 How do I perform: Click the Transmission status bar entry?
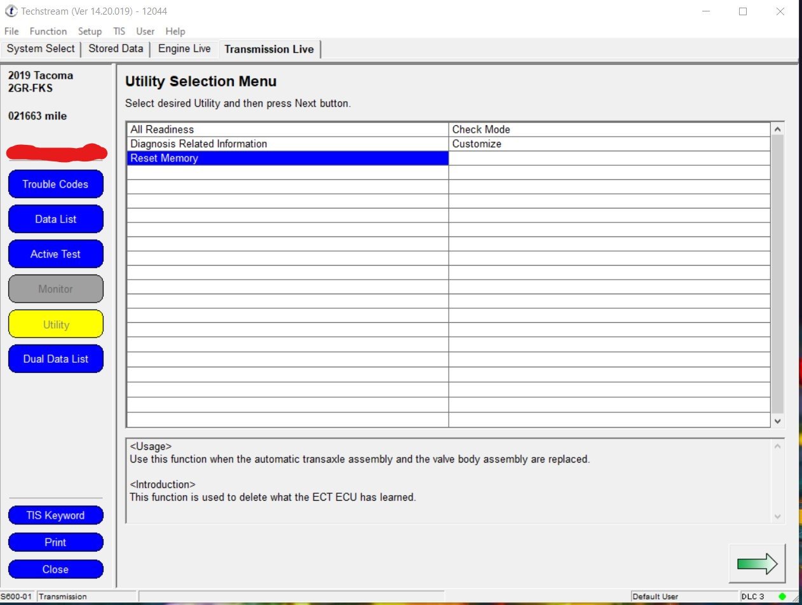tap(63, 597)
